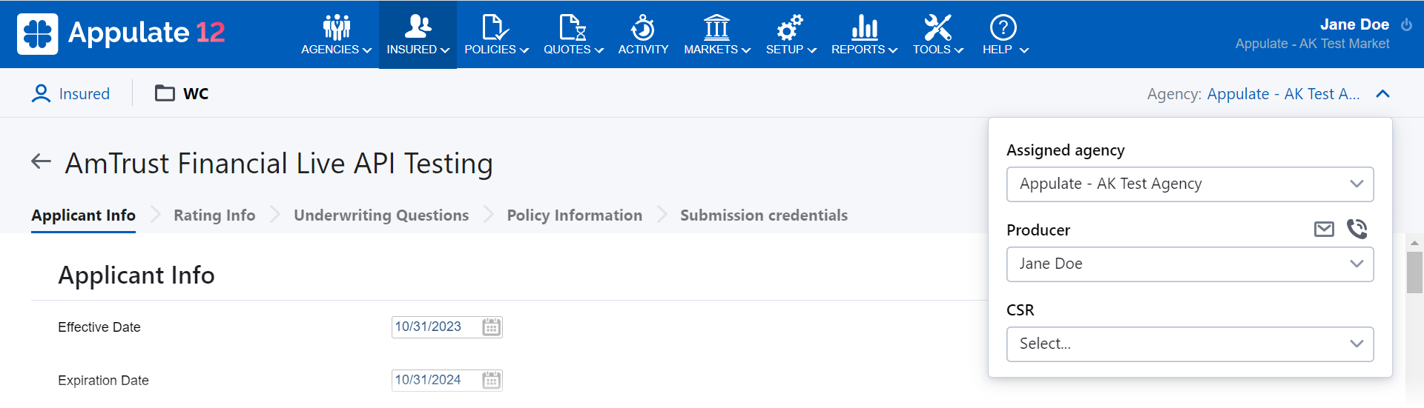Go to Underwriting Questions tab

pyautogui.click(x=381, y=215)
